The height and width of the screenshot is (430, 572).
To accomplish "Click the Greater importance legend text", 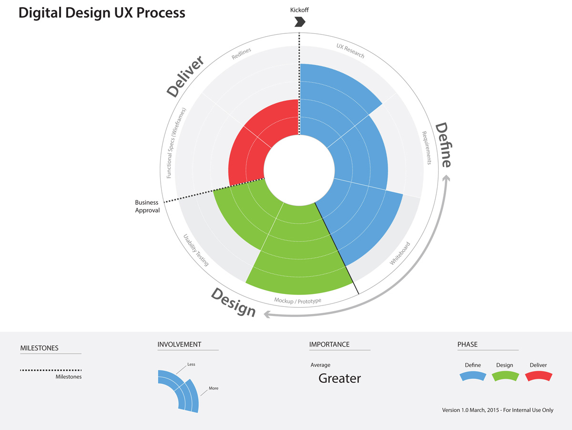I will 340,378.
